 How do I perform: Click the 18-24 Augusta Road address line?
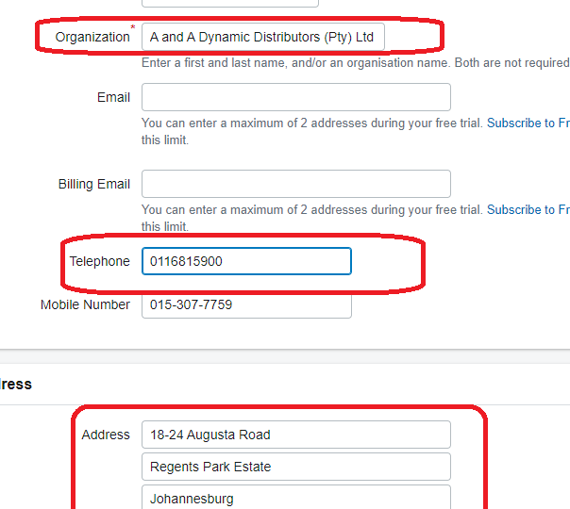click(x=296, y=435)
